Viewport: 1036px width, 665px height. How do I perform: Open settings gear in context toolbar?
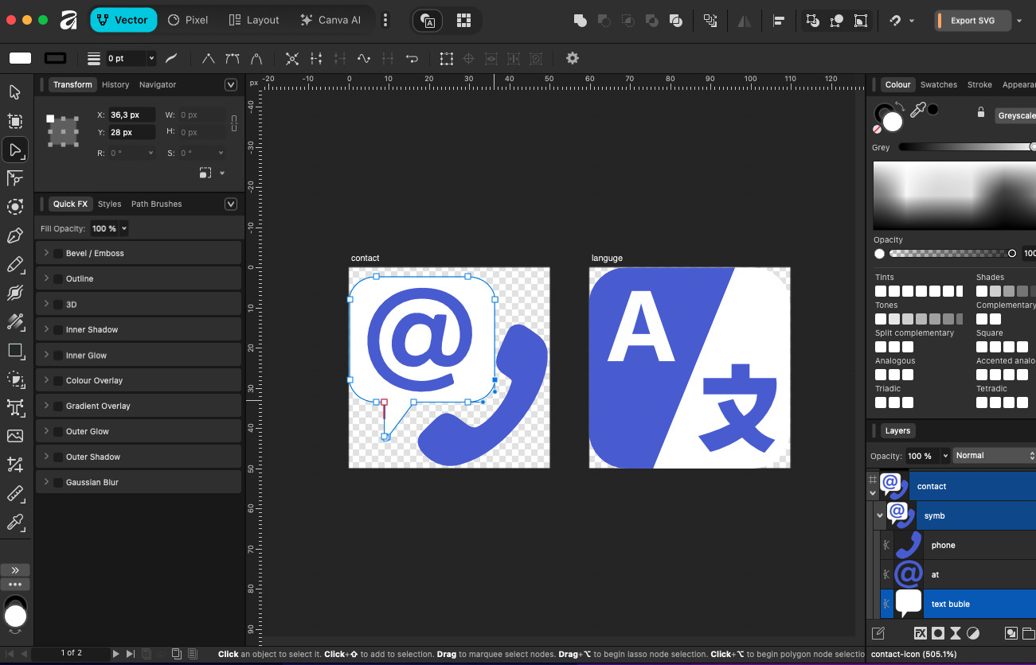[572, 58]
